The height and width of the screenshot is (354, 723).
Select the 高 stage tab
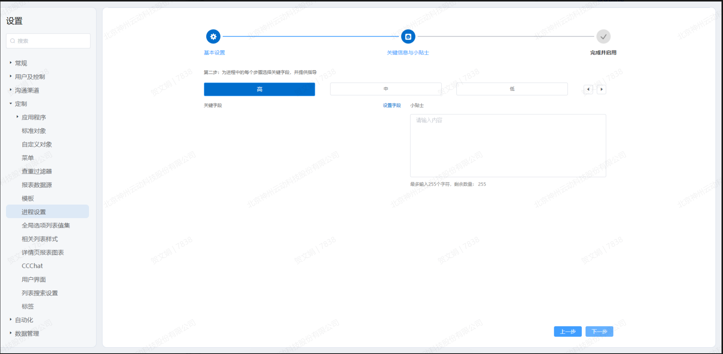pos(259,89)
